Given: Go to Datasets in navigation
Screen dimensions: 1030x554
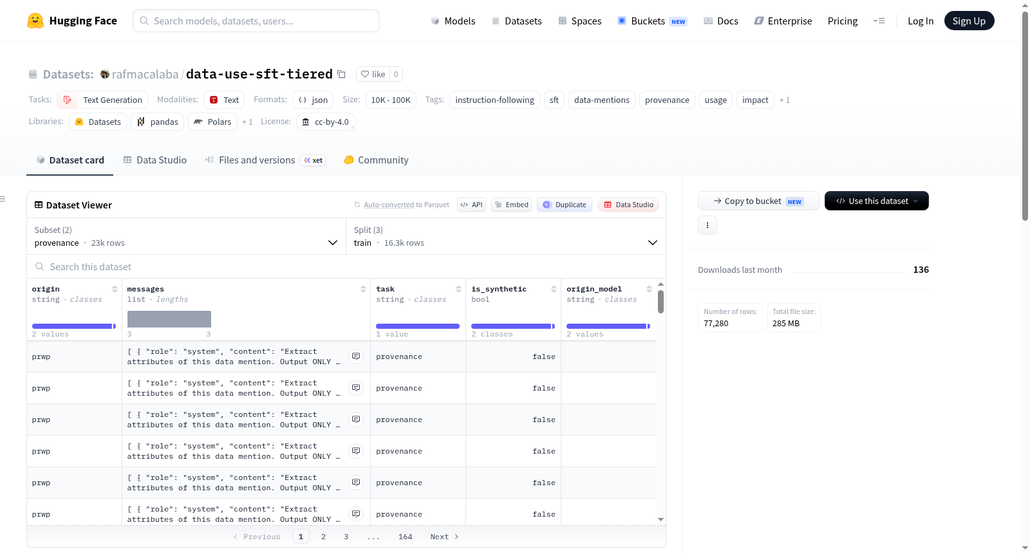Looking at the screenshot, I should coord(517,21).
